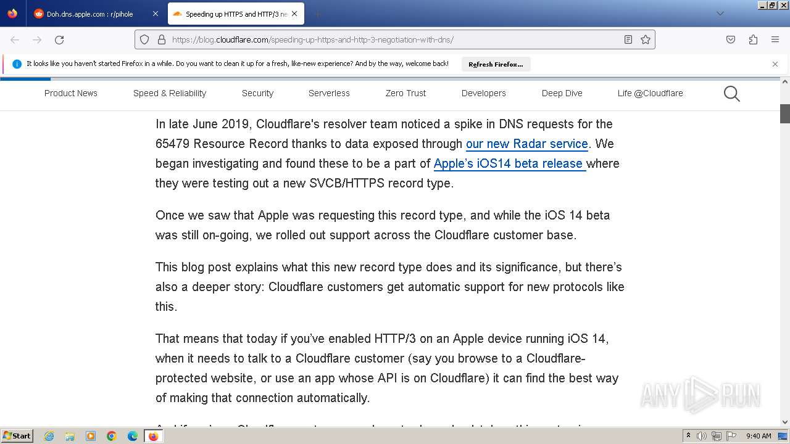
Task: Open File Explorer from taskbar
Action: (x=70, y=436)
